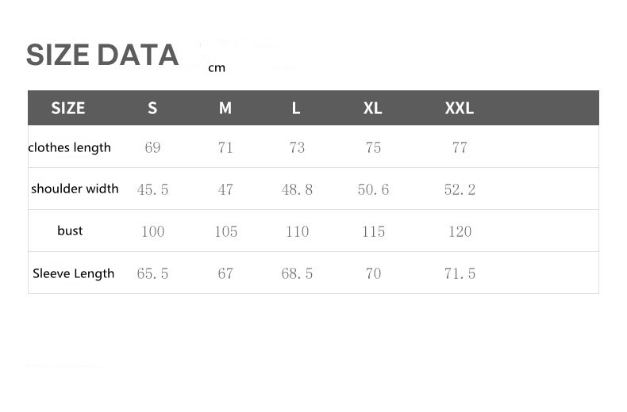The width and height of the screenshot is (627, 412).
Task: Select the M size column header
Action: (225, 109)
